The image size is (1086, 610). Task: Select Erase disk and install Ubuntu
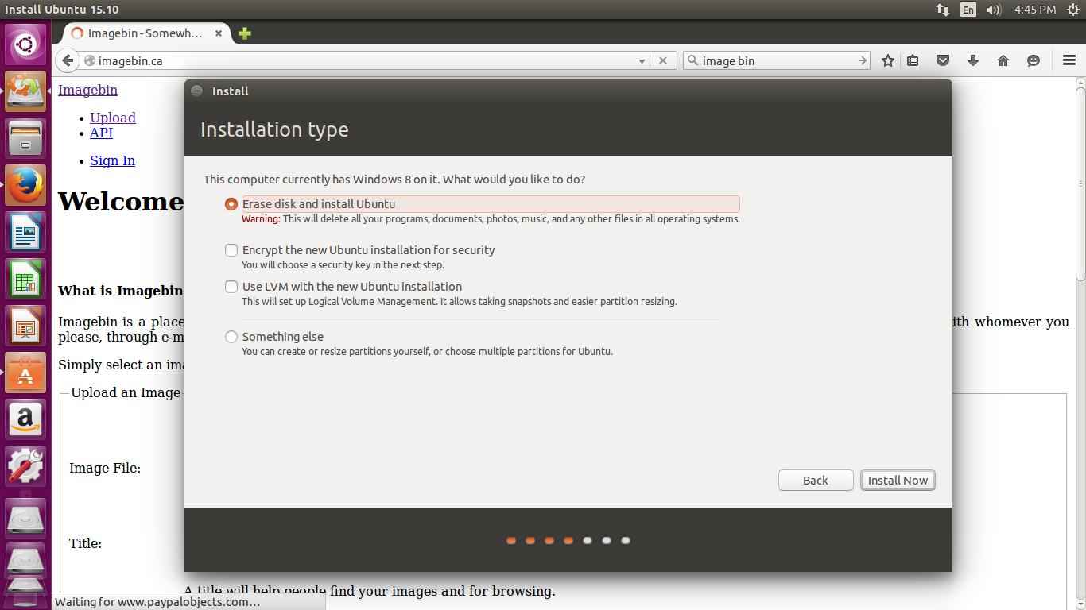[x=231, y=204]
